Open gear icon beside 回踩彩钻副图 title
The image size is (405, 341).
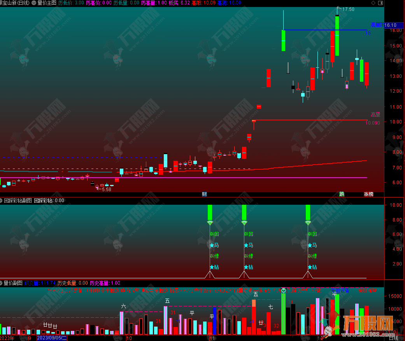click(x=1, y=200)
